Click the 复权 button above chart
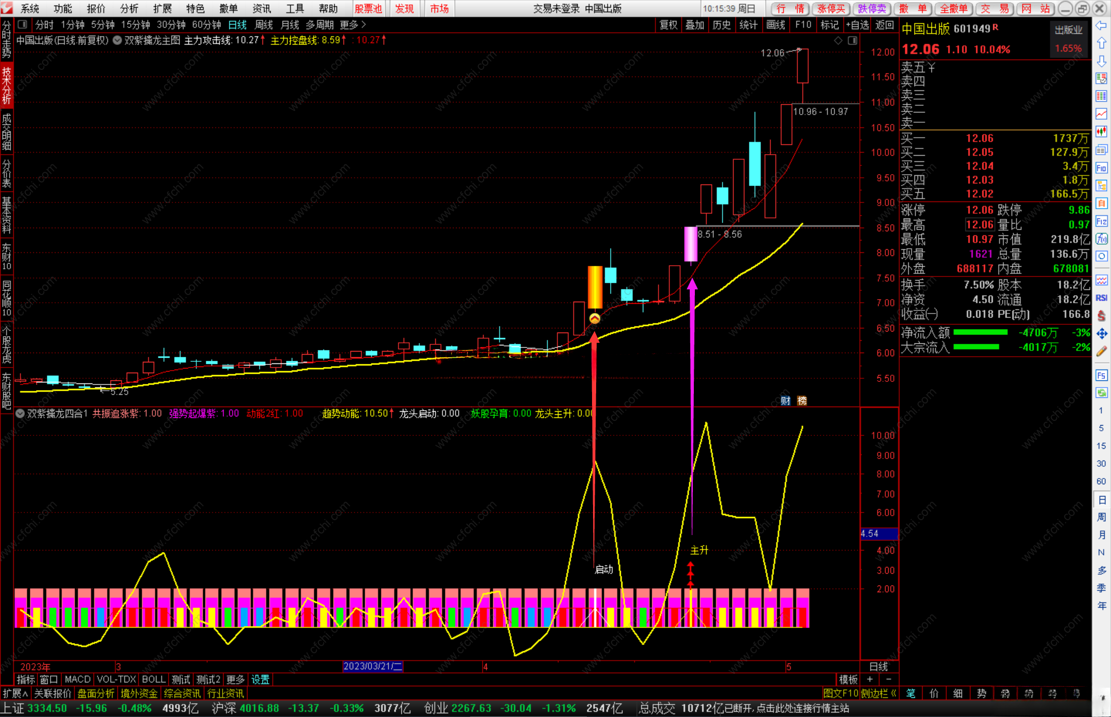1111x717 pixels. [668, 25]
